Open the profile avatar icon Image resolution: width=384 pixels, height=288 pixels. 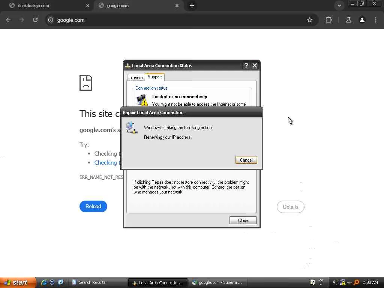tap(362, 20)
